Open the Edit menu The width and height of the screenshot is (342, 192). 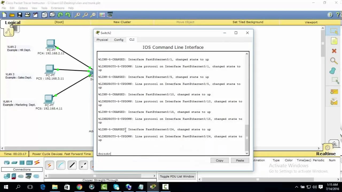pos(12,8)
